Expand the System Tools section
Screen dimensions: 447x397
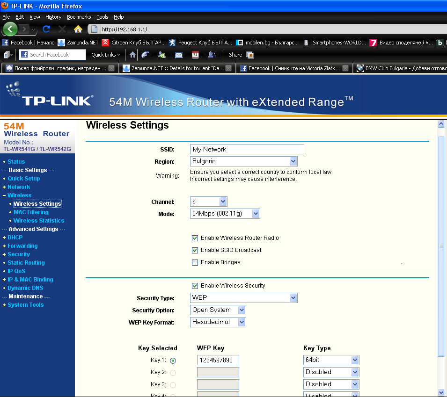click(x=26, y=305)
